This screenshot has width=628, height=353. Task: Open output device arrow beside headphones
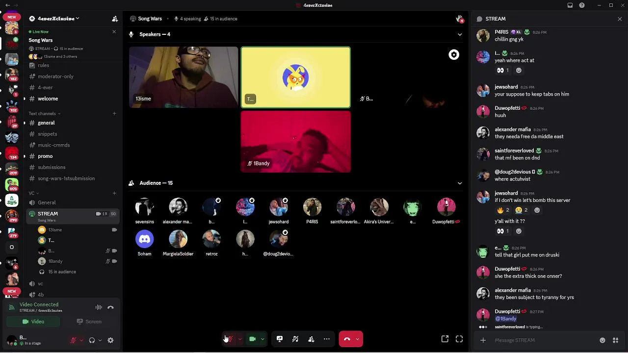coord(100,340)
